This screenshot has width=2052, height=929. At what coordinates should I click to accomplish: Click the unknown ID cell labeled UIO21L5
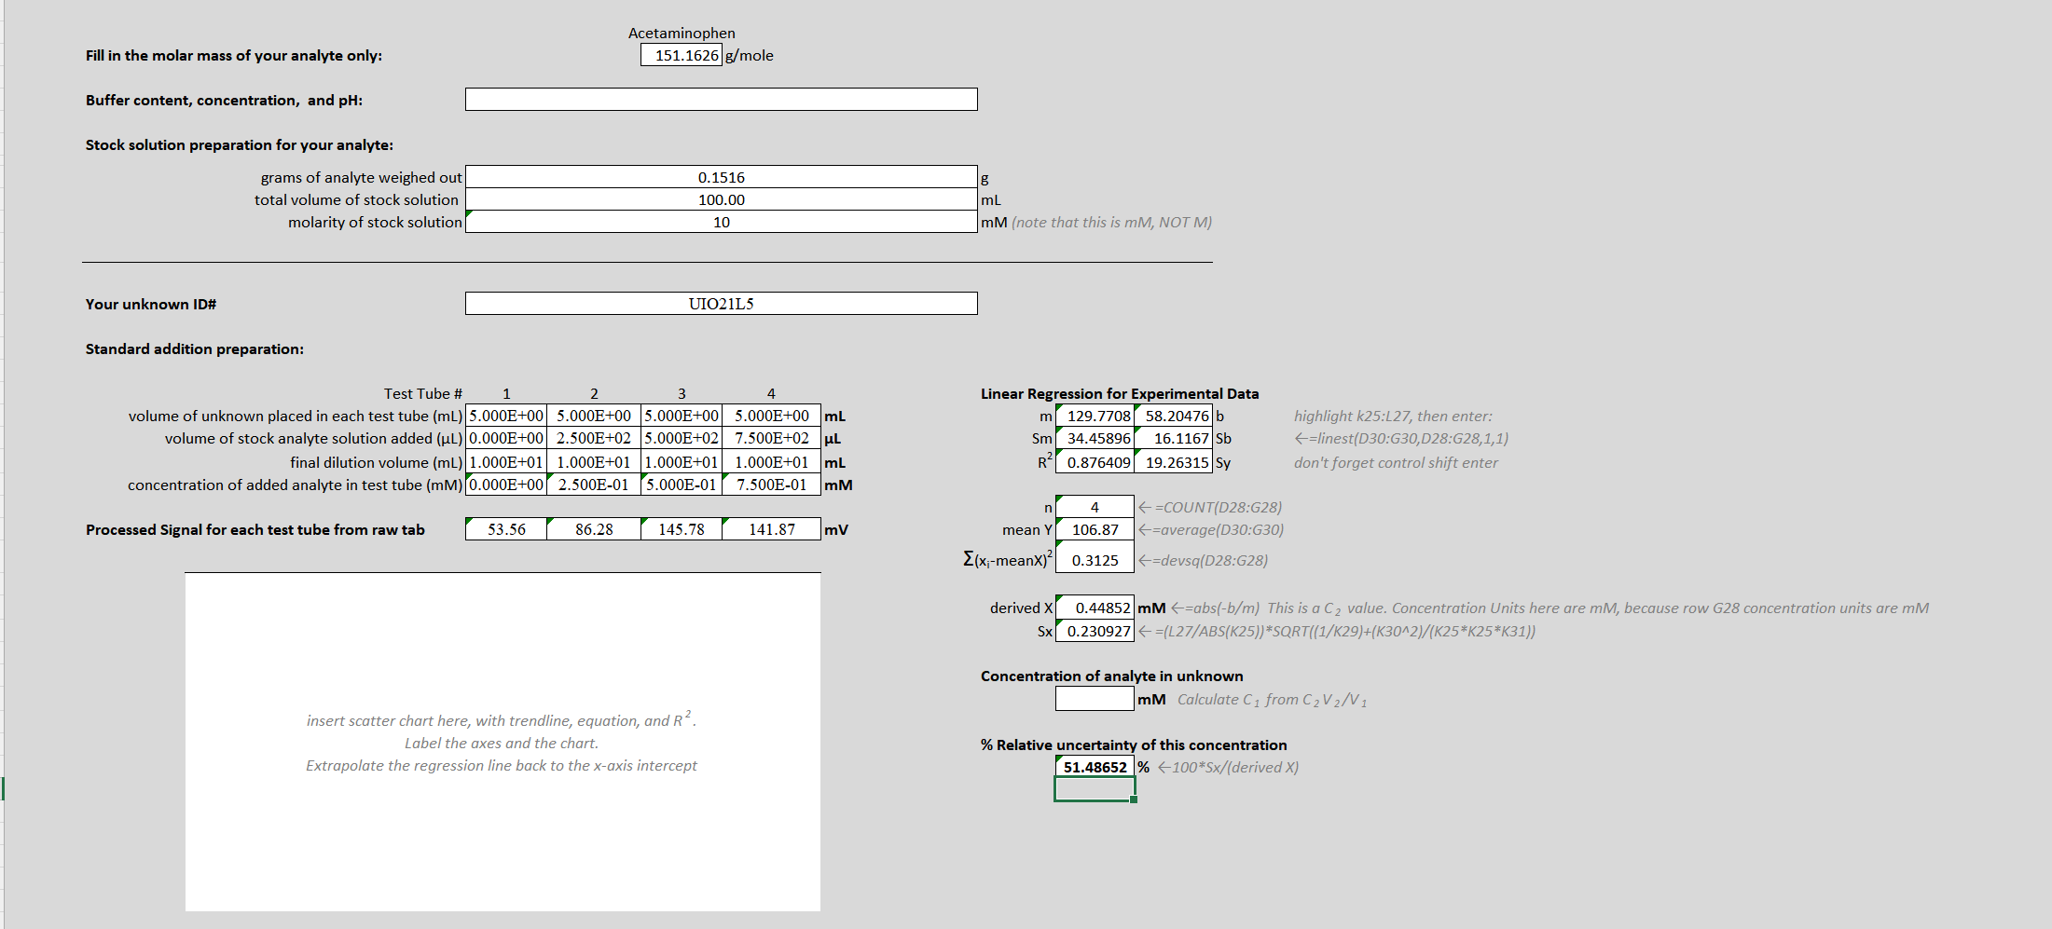721,303
